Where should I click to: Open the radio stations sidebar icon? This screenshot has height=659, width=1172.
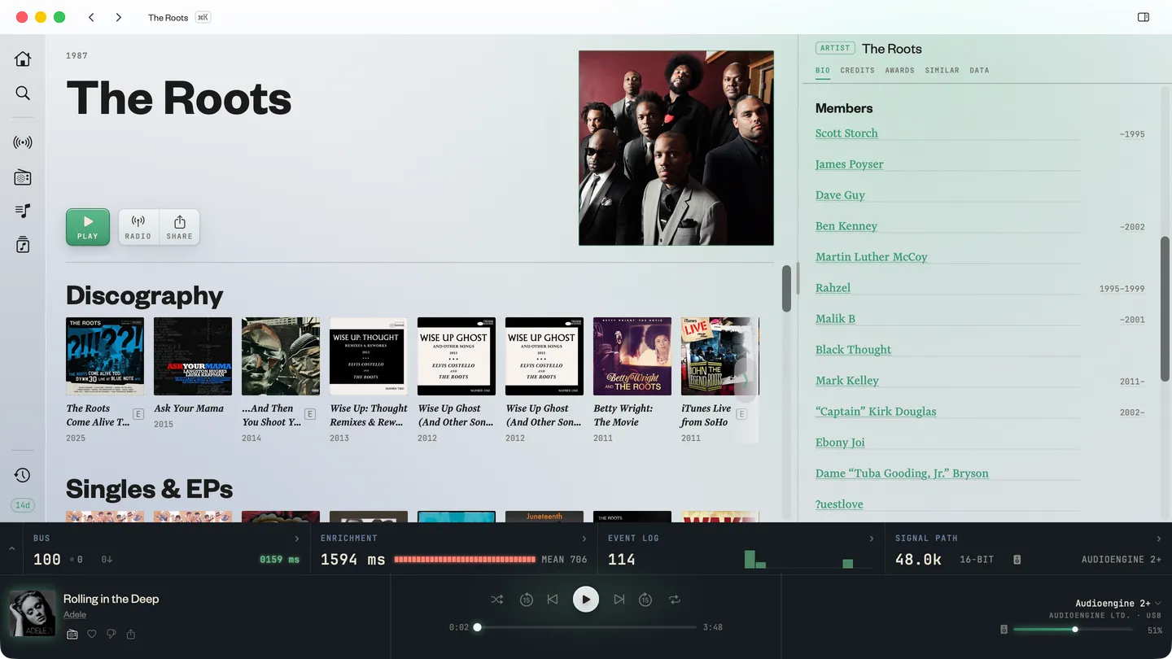[23, 177]
